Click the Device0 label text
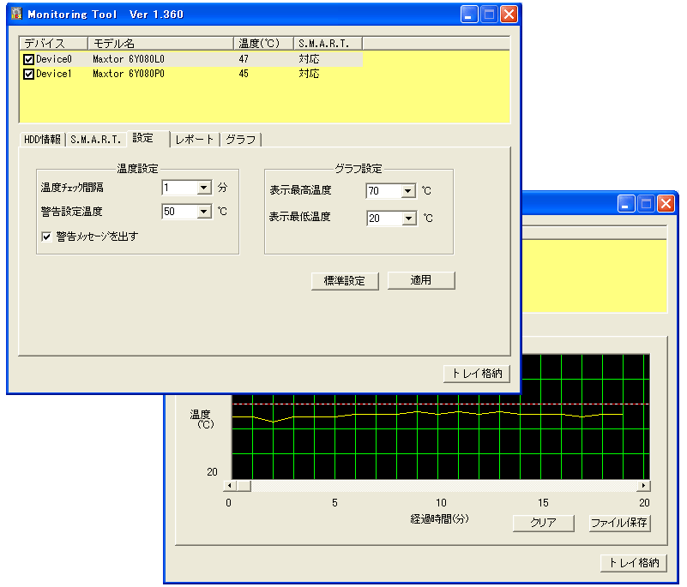 [x=53, y=59]
